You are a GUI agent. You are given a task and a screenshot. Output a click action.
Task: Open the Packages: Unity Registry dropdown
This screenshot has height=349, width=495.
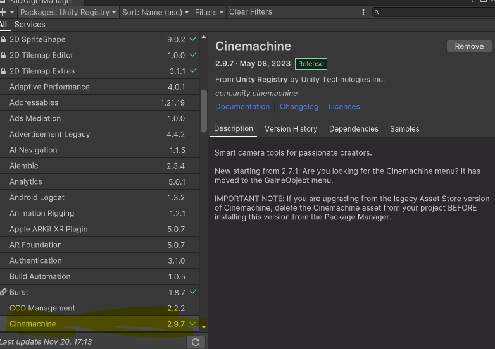[68, 12]
